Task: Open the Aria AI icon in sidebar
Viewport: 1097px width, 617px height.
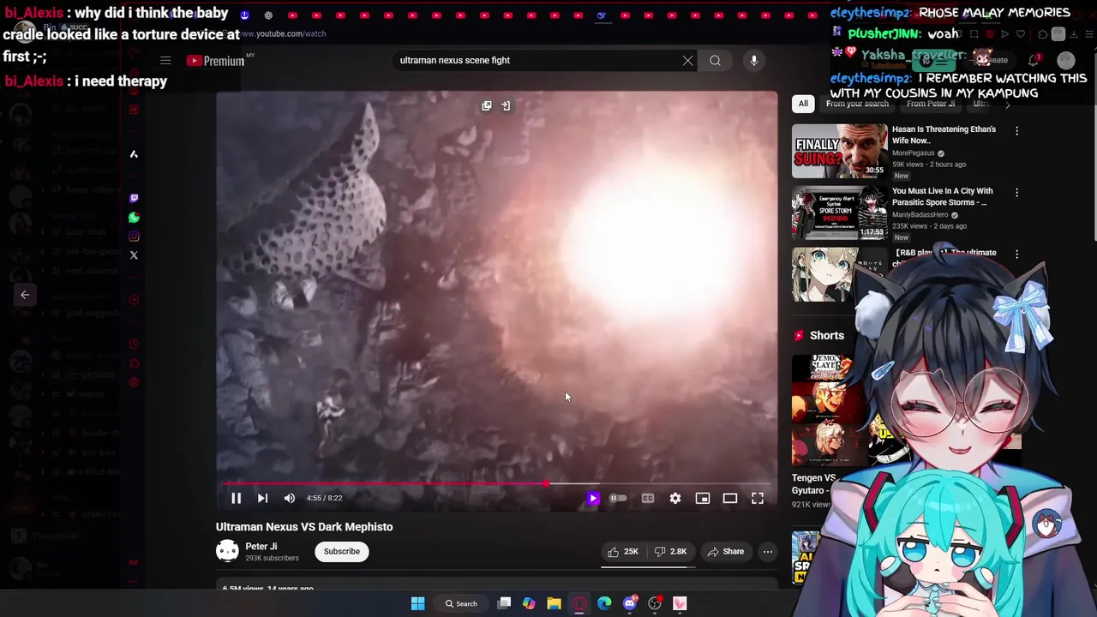Action: click(x=134, y=154)
